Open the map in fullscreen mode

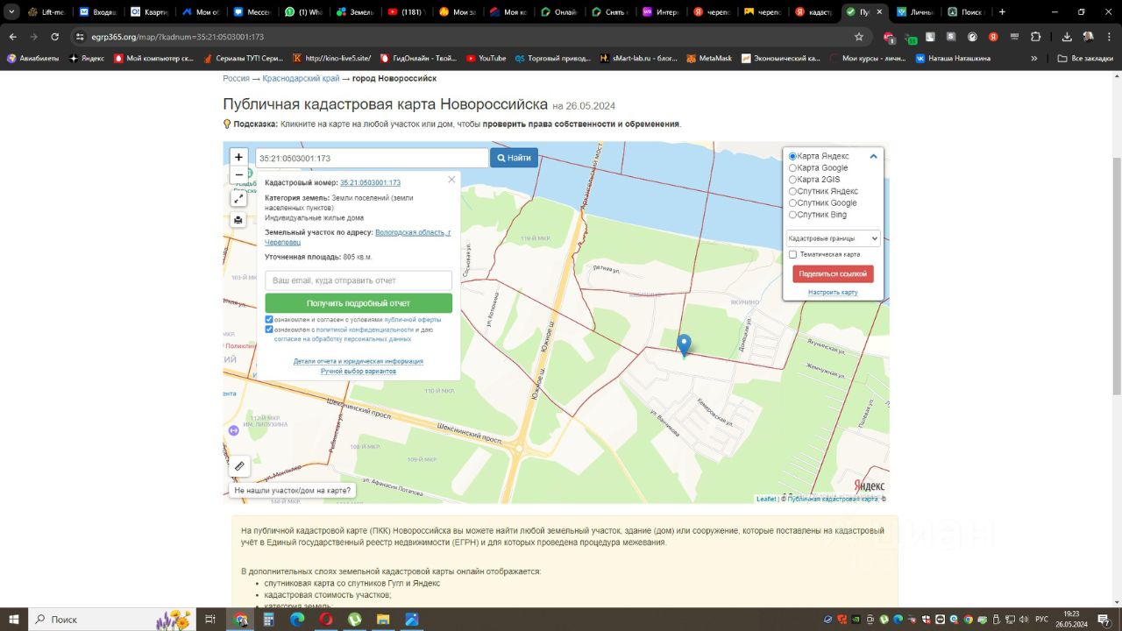(238, 199)
